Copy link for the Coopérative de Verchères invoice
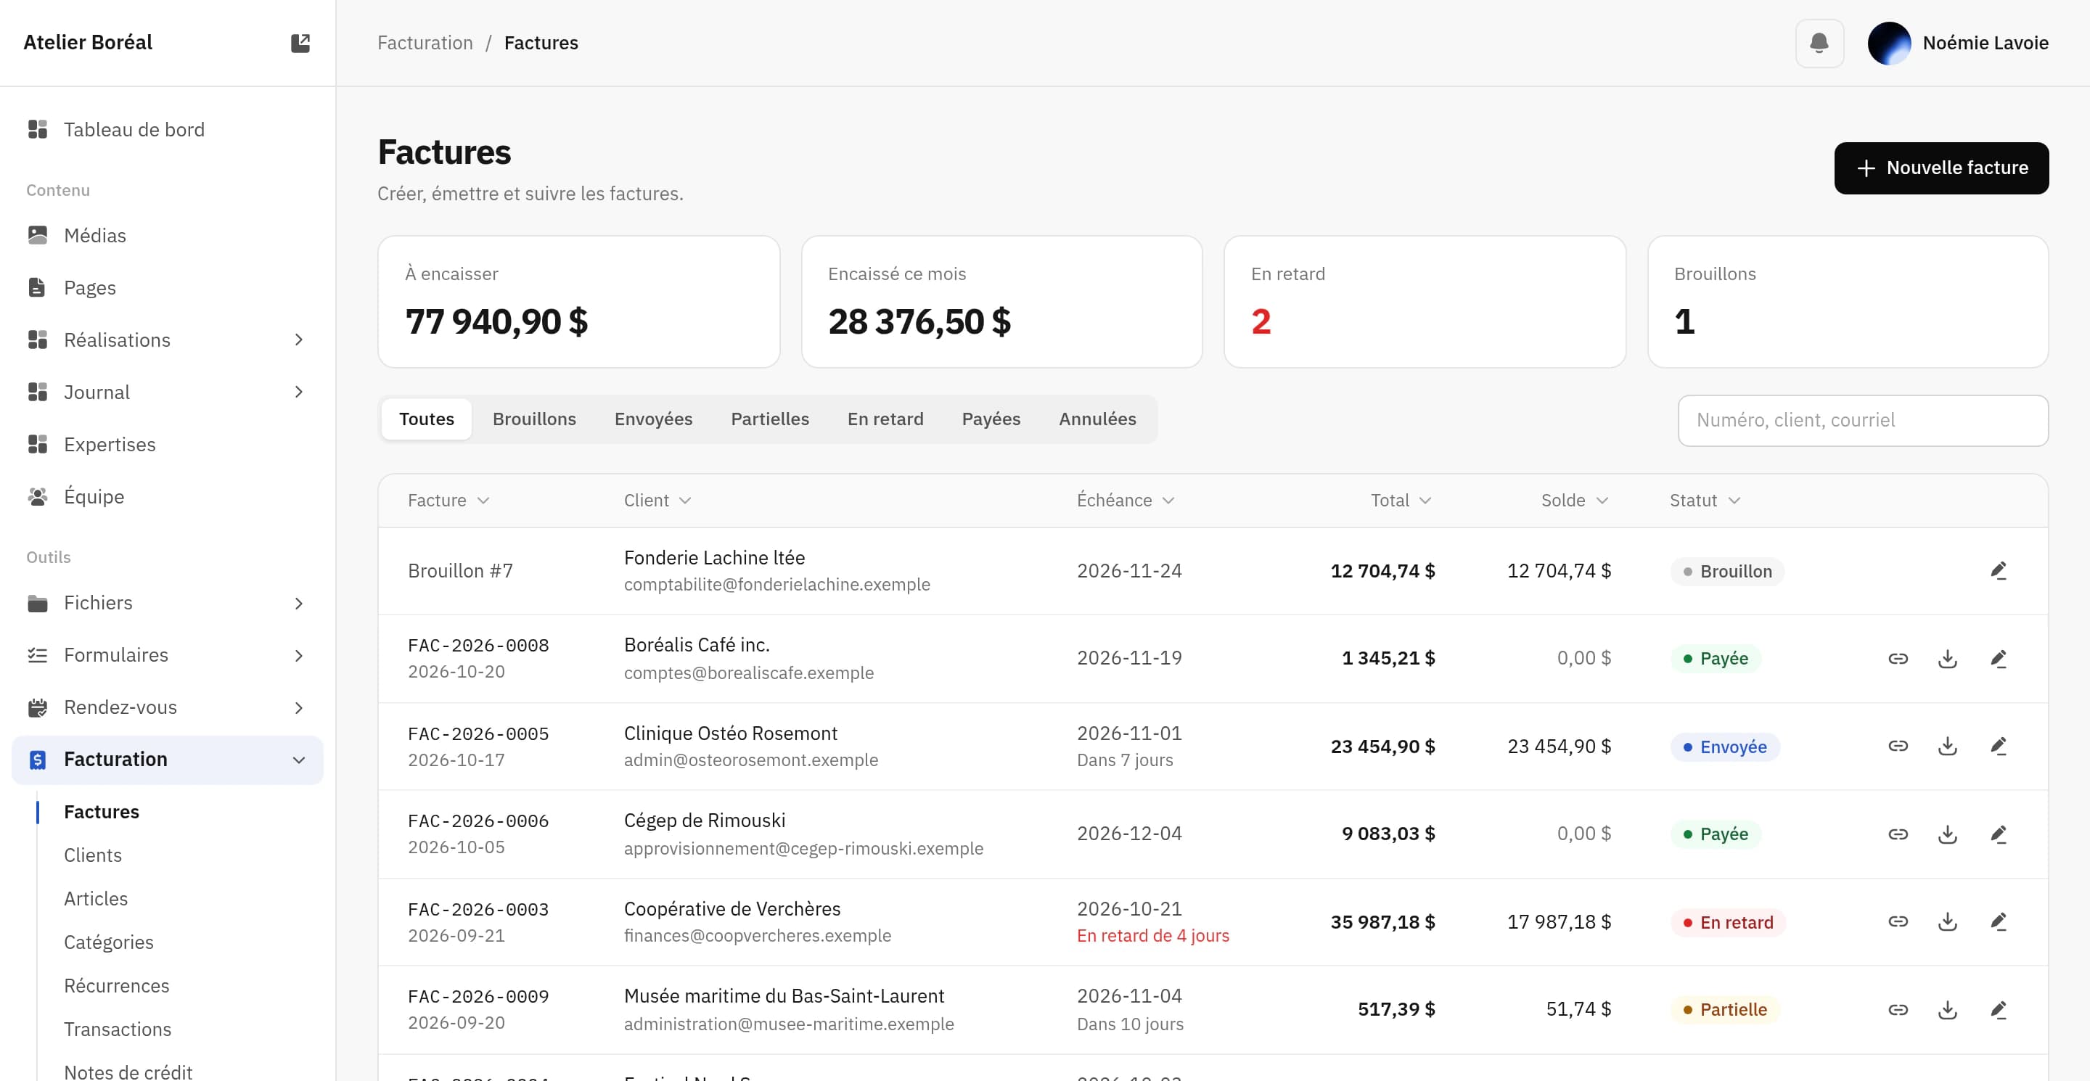Viewport: 2090px width, 1081px height. (1898, 922)
